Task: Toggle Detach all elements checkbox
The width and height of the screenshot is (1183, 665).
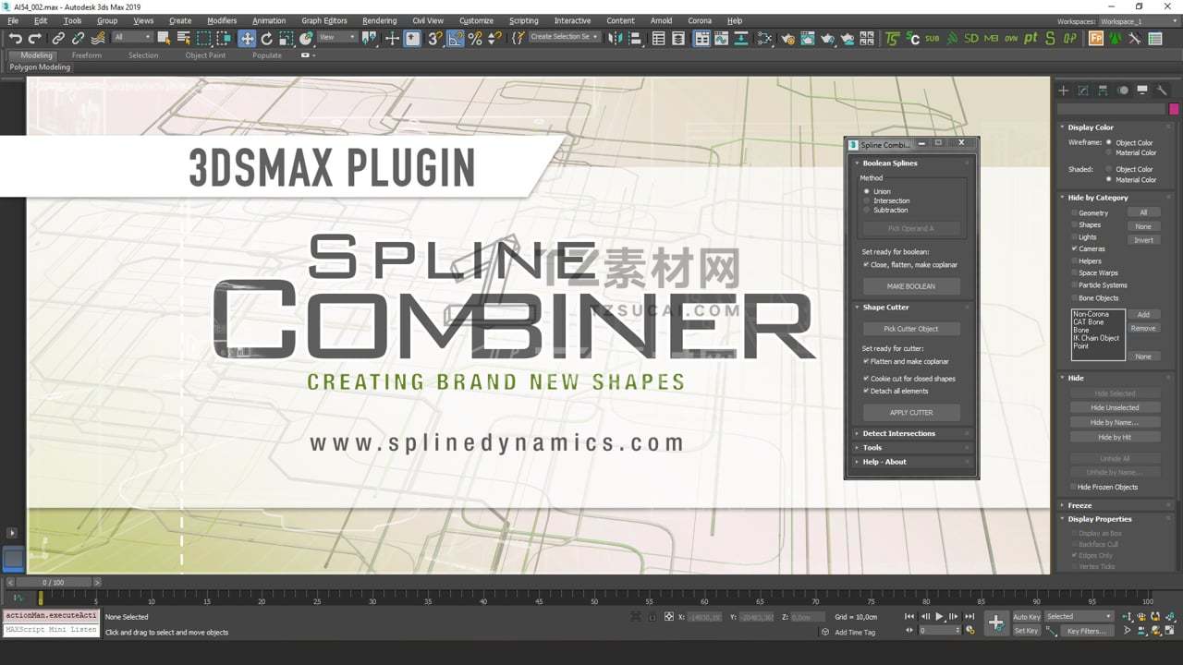Action: tap(866, 391)
